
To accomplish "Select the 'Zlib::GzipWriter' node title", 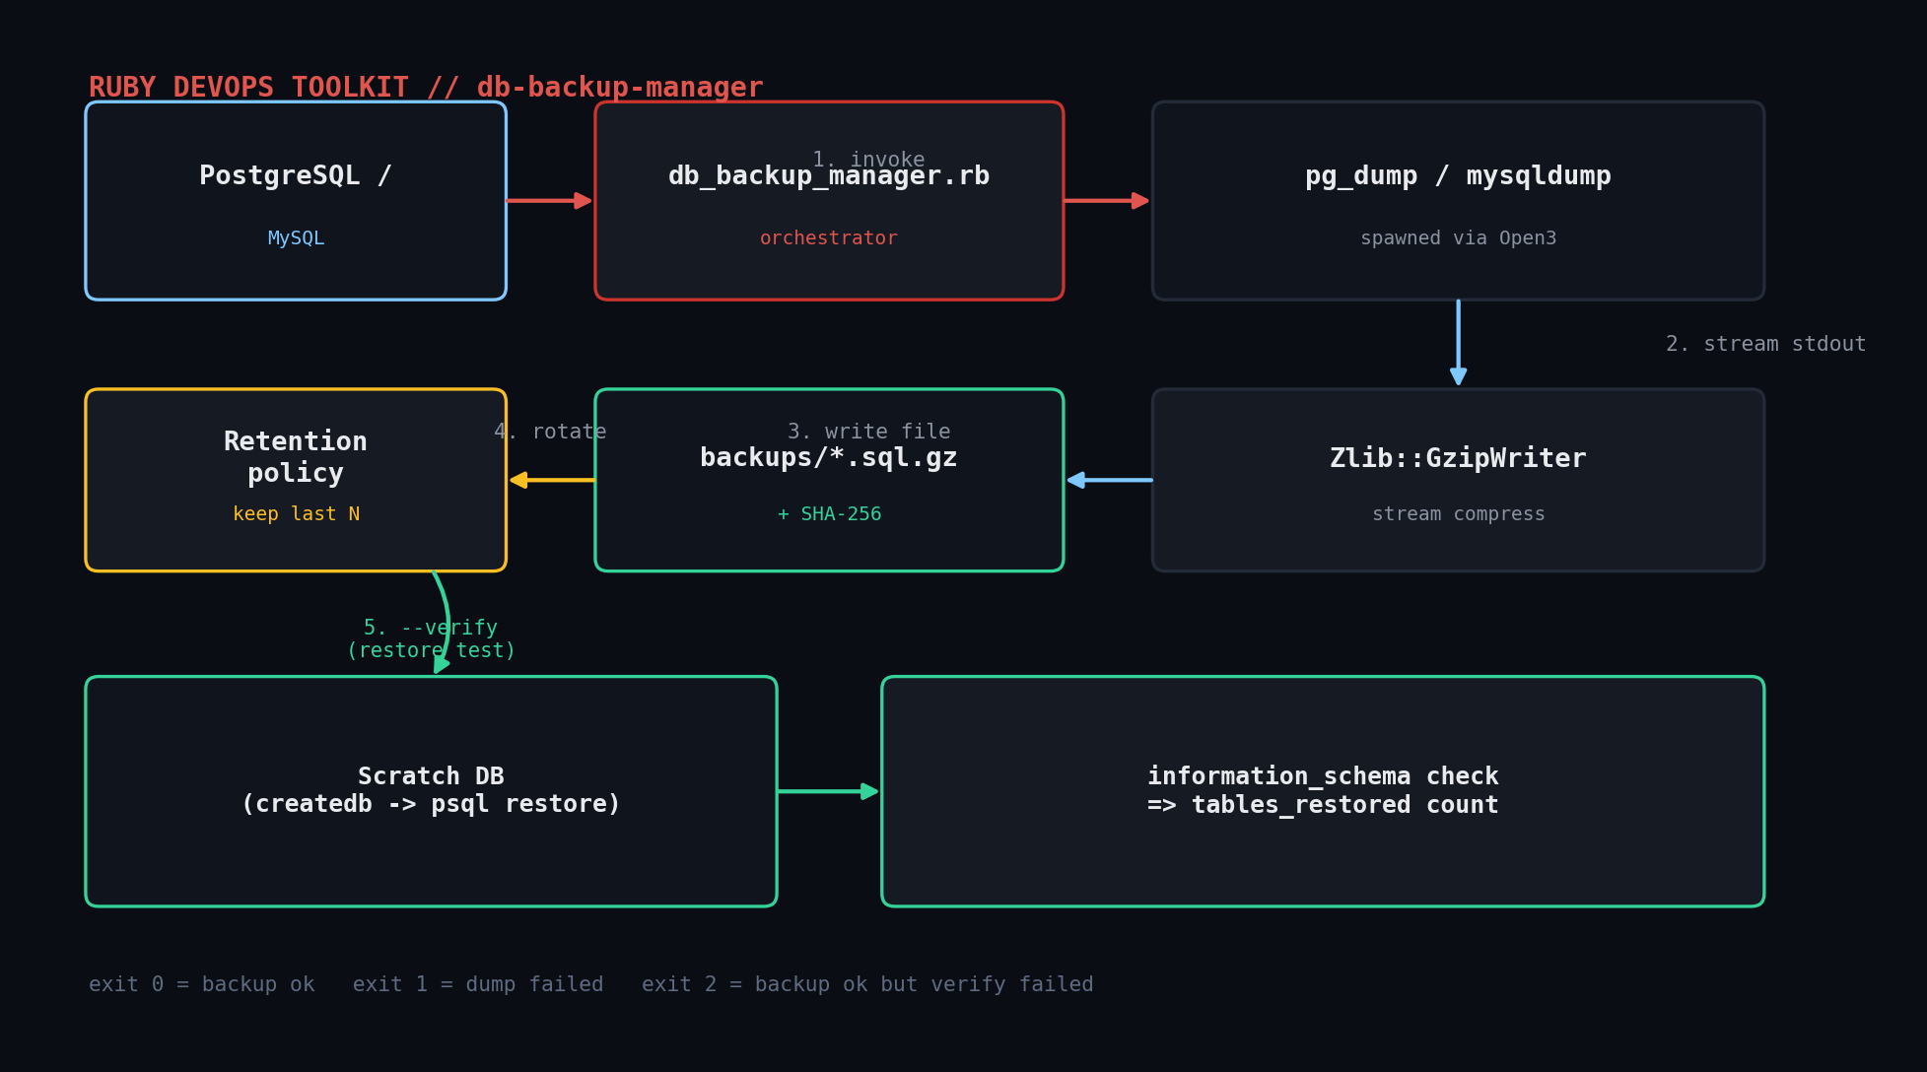I will pos(1458,458).
